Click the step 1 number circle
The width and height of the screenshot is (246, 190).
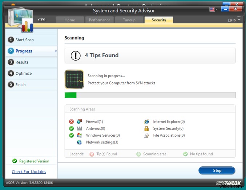click(11, 40)
